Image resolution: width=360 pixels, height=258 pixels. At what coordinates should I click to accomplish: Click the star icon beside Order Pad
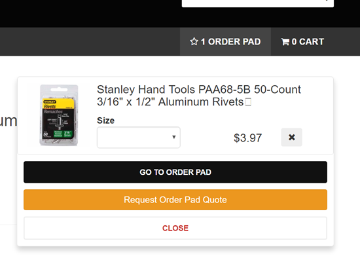click(194, 42)
